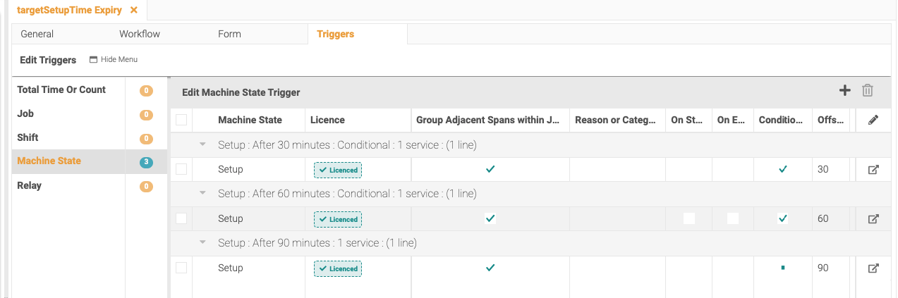
Task: Tick the select-all checkbox in table header
Action: pos(181,120)
